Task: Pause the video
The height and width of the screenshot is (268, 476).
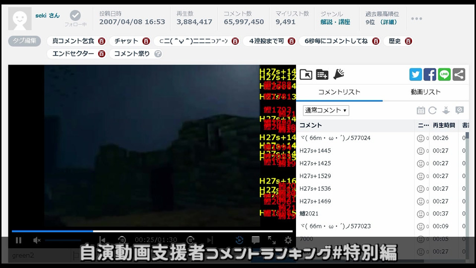Action: click(18, 240)
